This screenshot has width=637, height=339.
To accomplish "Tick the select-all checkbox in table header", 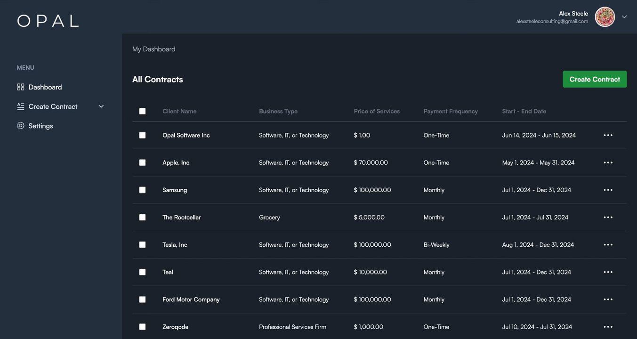I will (142, 111).
